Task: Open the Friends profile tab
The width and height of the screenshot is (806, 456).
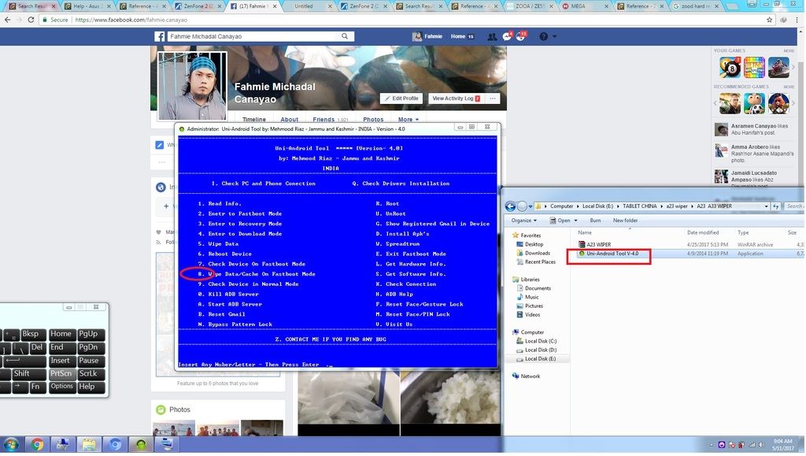Action: (x=331, y=119)
